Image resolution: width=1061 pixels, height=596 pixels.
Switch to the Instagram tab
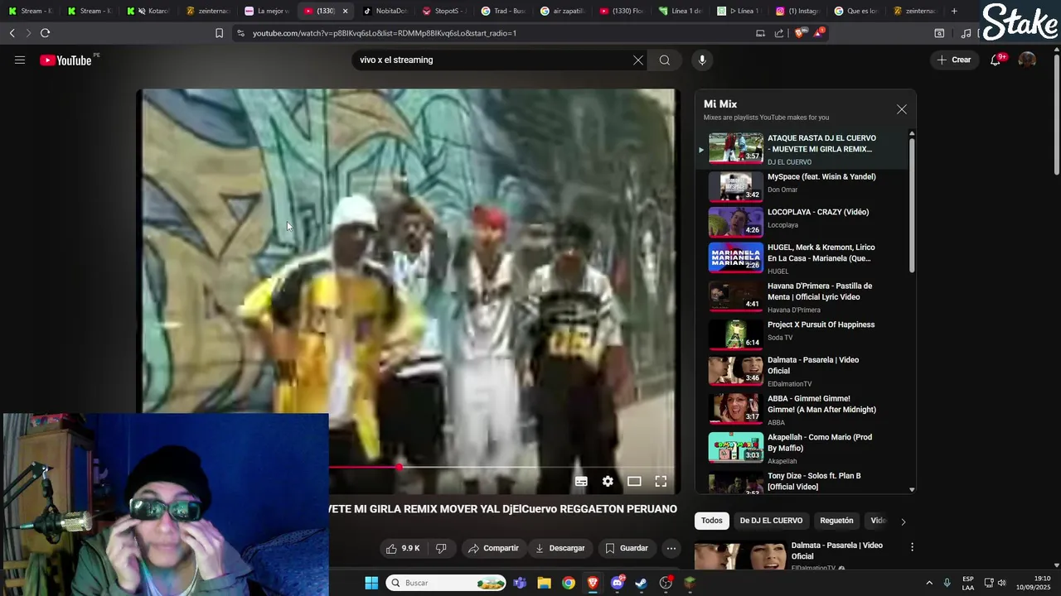click(x=797, y=11)
